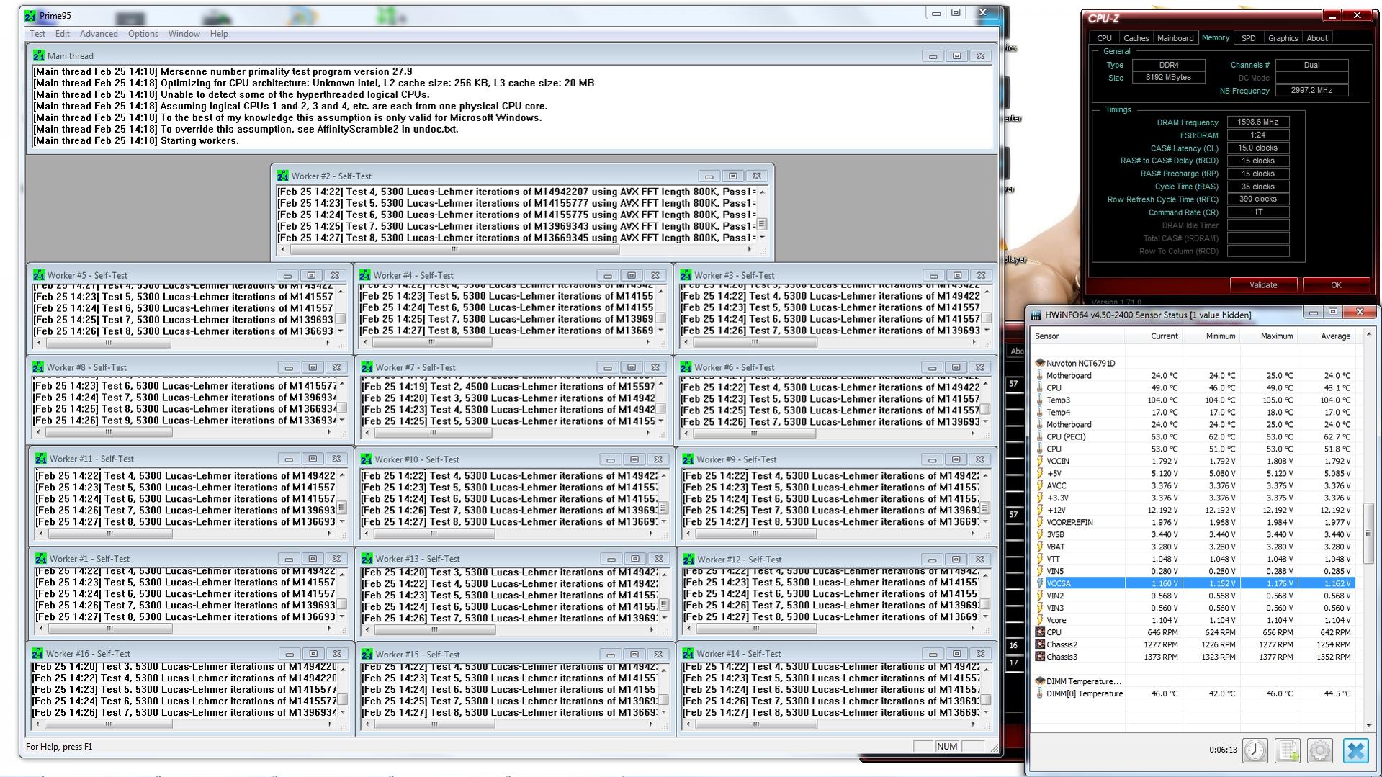Open the Window menu in Prime95
The width and height of the screenshot is (1382, 777).
point(184,34)
